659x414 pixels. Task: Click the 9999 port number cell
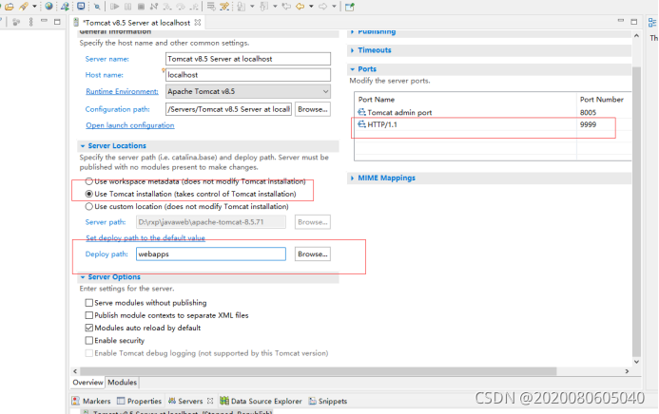tap(588, 124)
